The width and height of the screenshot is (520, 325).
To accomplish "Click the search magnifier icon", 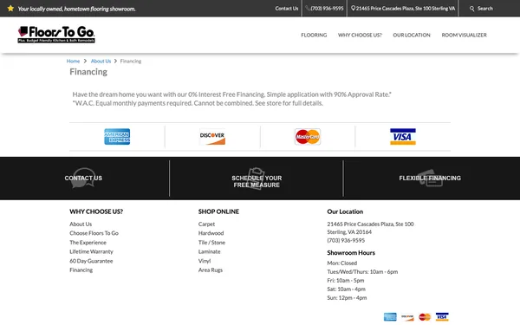I will click(472, 9).
